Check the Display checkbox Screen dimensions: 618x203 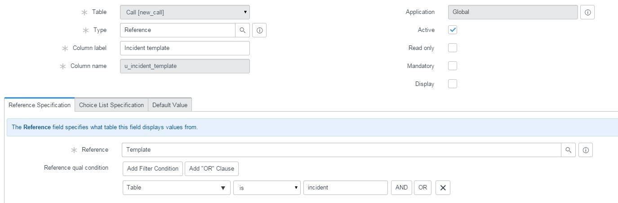453,84
